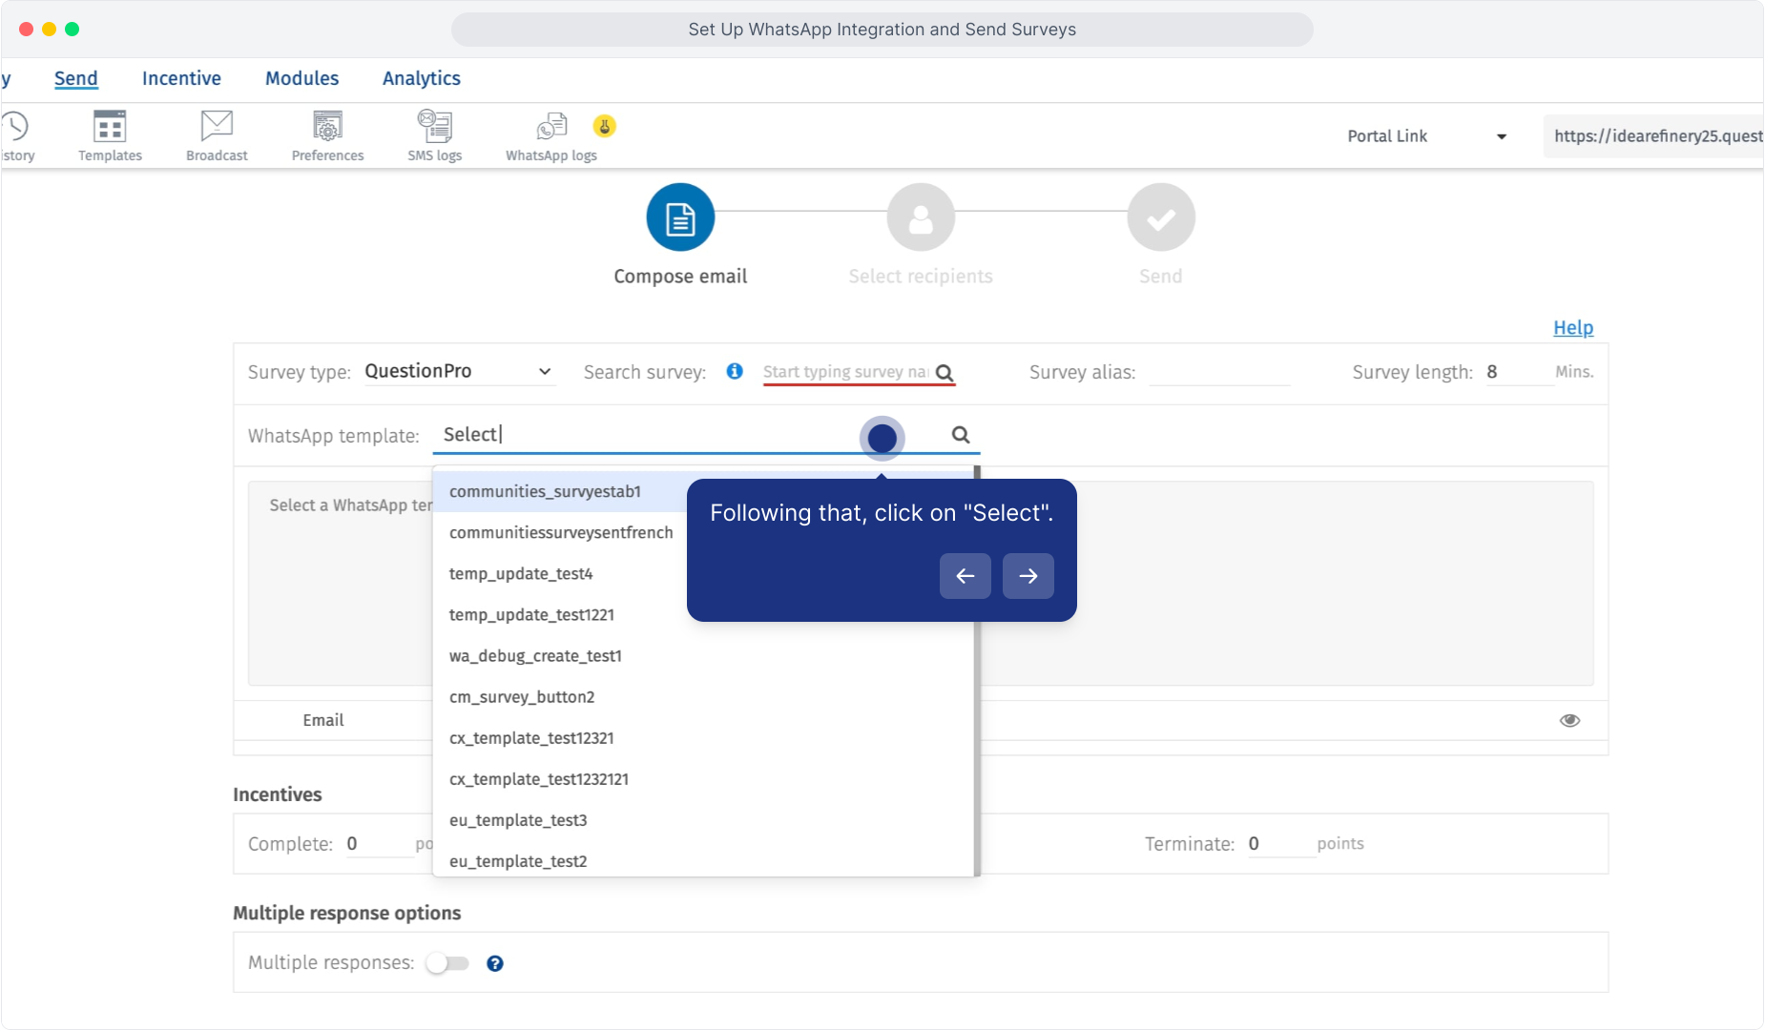Click the WhatsApp template Select combo box

706,435
